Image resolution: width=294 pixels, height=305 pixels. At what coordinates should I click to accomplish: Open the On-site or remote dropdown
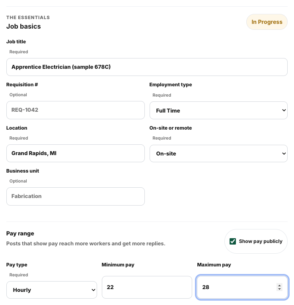click(x=218, y=153)
